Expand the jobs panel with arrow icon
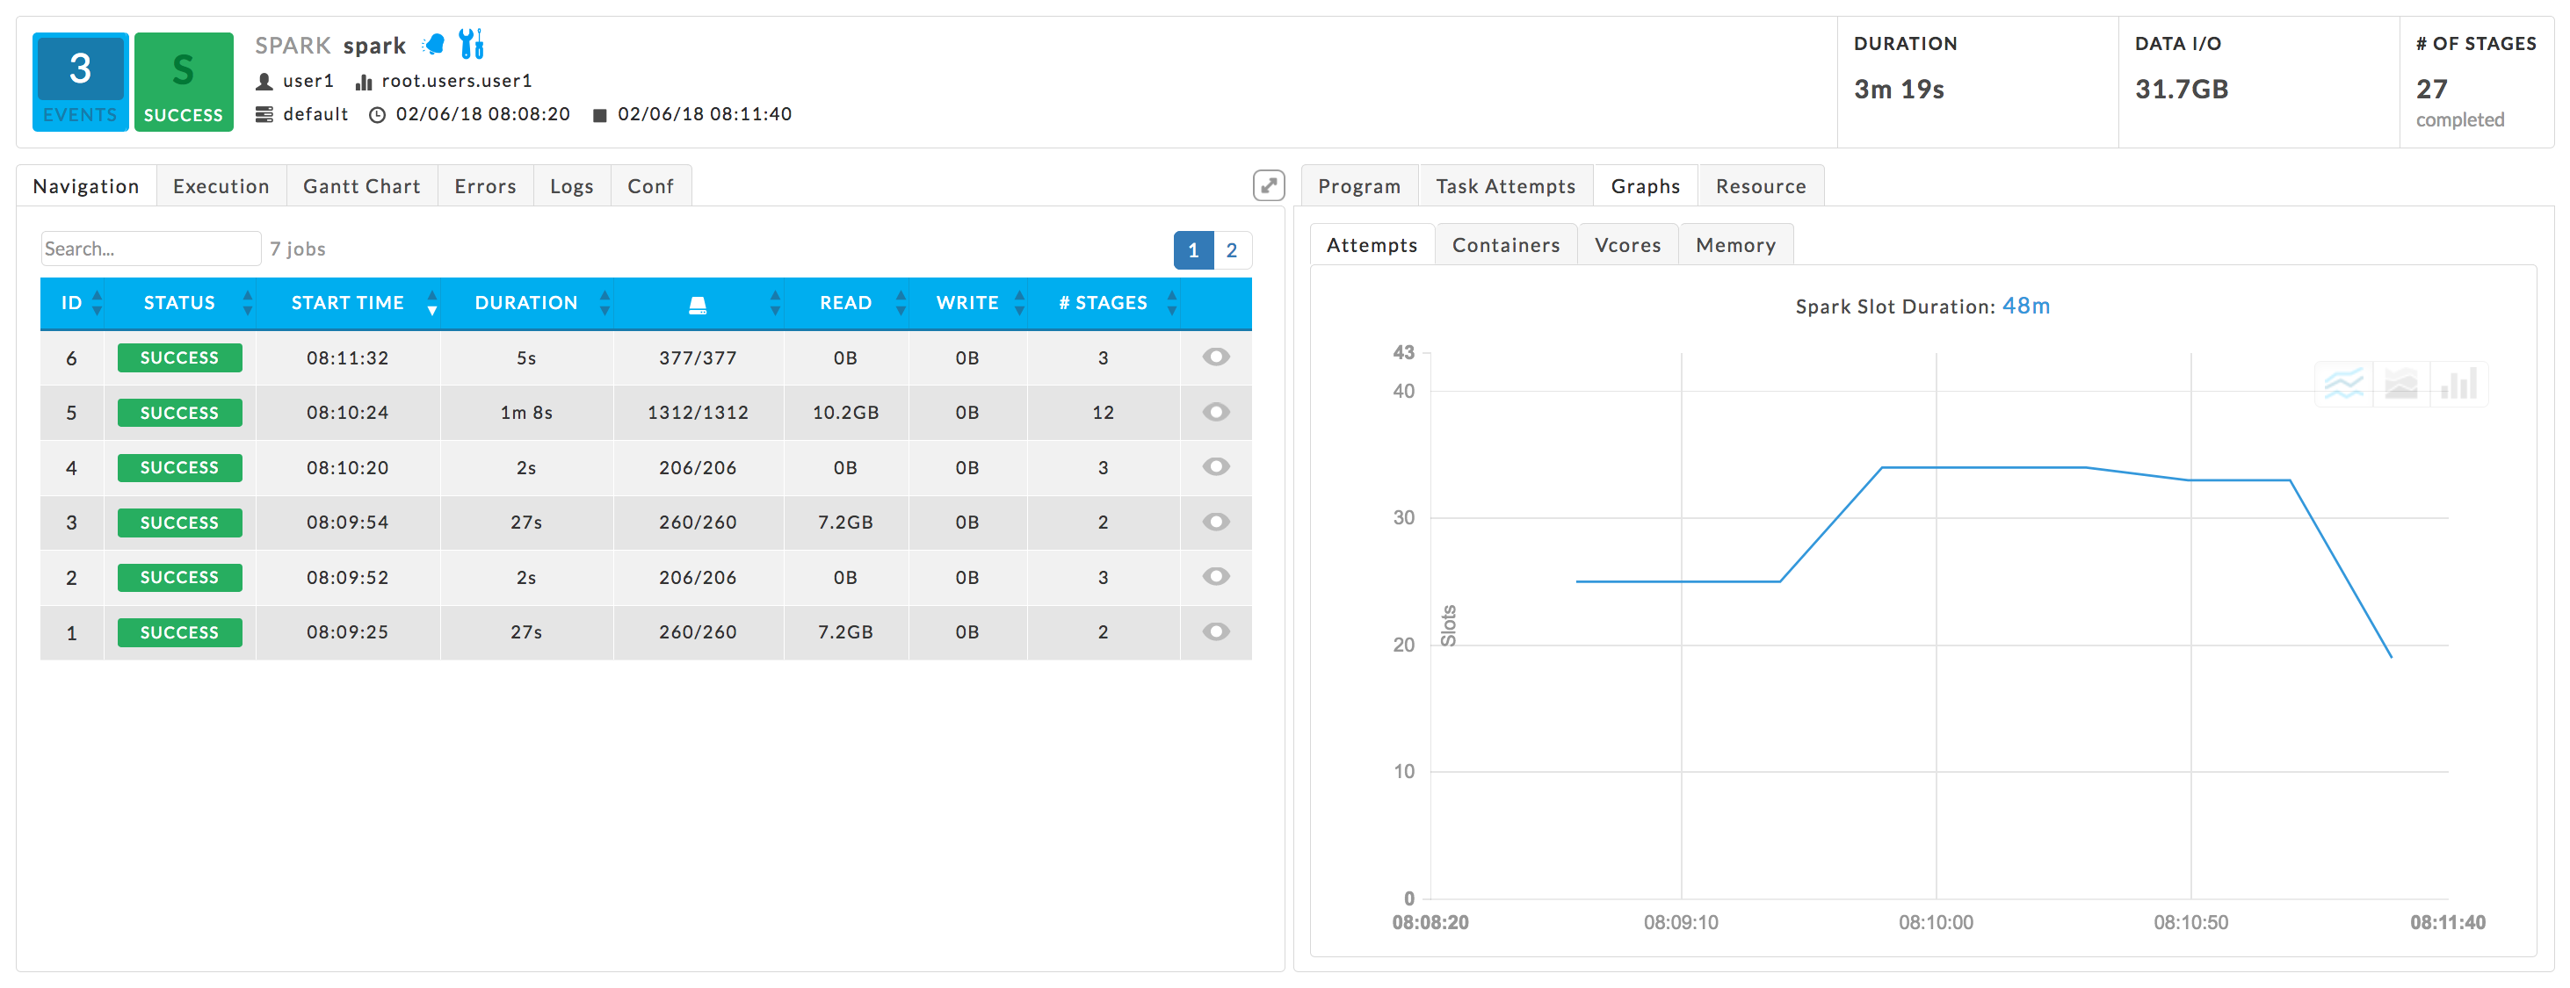This screenshot has height=988, width=2570. pos(1268,185)
